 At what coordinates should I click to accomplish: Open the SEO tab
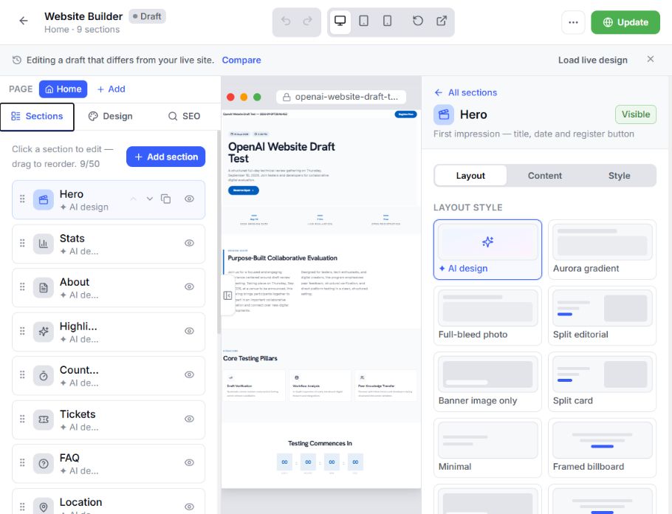tap(185, 117)
